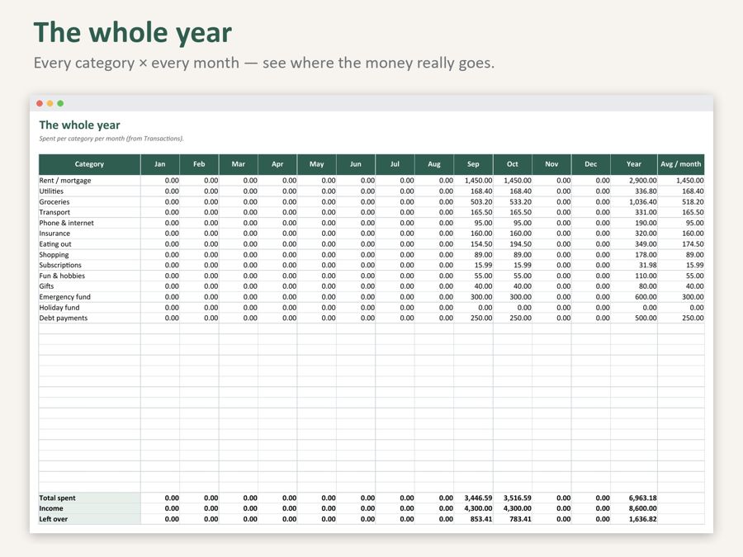Click the Phone & internet row label

(66, 223)
